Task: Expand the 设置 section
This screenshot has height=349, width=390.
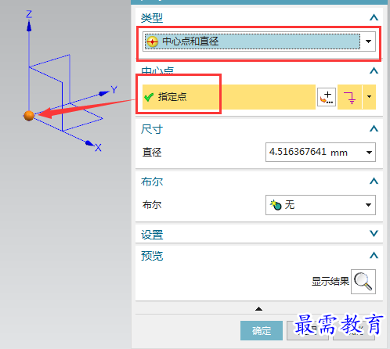Action: click(374, 233)
